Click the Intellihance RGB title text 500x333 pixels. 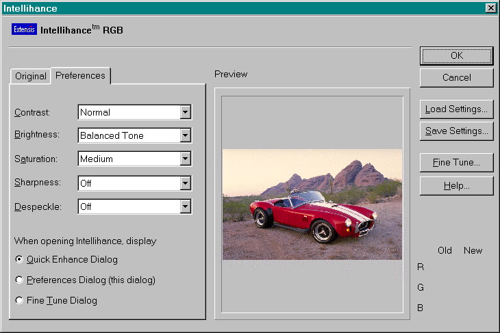[x=82, y=29]
